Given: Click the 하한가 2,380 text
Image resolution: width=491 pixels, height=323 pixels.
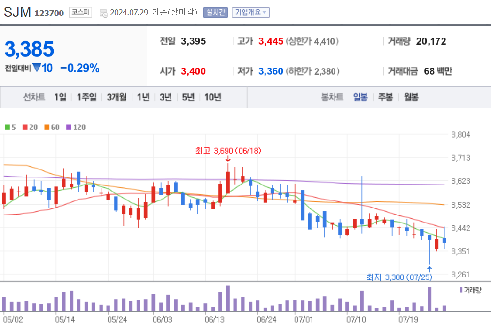Looking at the screenshot, I should click(x=312, y=71).
